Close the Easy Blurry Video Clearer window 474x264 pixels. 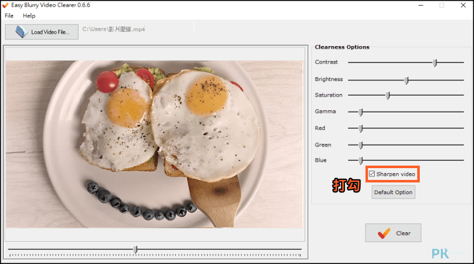tap(463, 5)
